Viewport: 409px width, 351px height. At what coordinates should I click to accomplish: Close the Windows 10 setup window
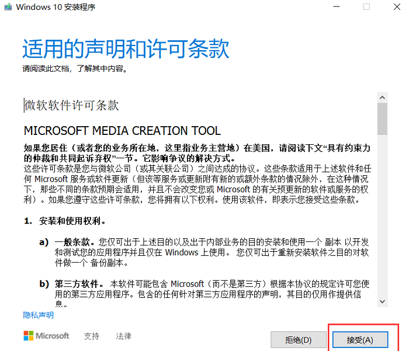[397, 7]
